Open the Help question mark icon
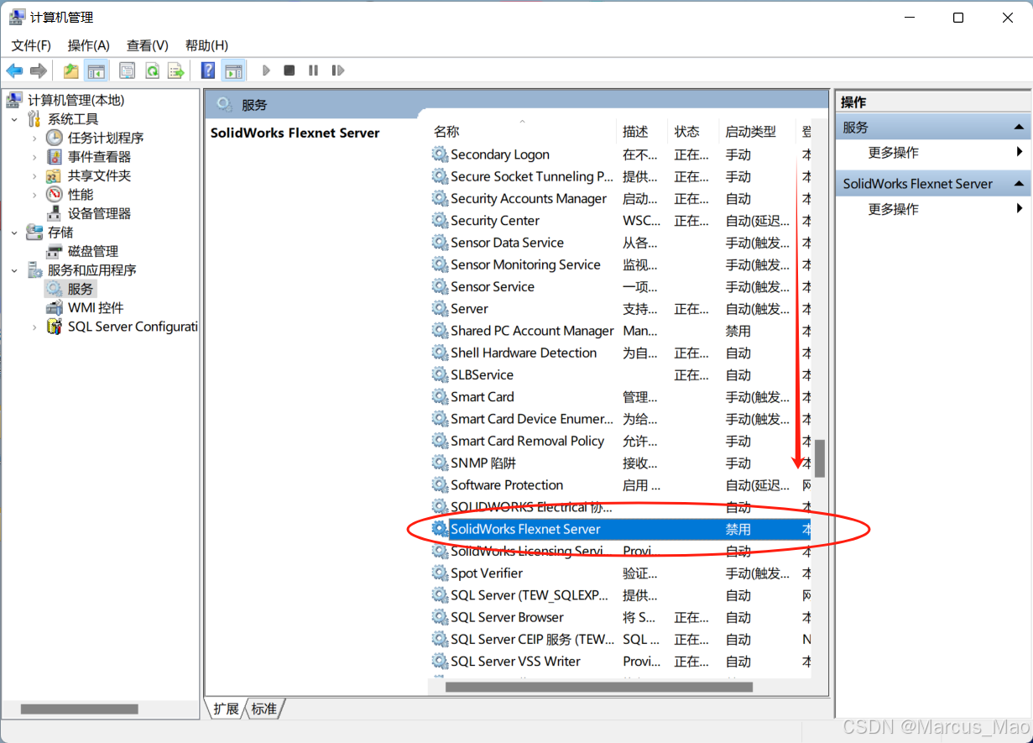Image resolution: width=1033 pixels, height=743 pixels. click(x=208, y=71)
